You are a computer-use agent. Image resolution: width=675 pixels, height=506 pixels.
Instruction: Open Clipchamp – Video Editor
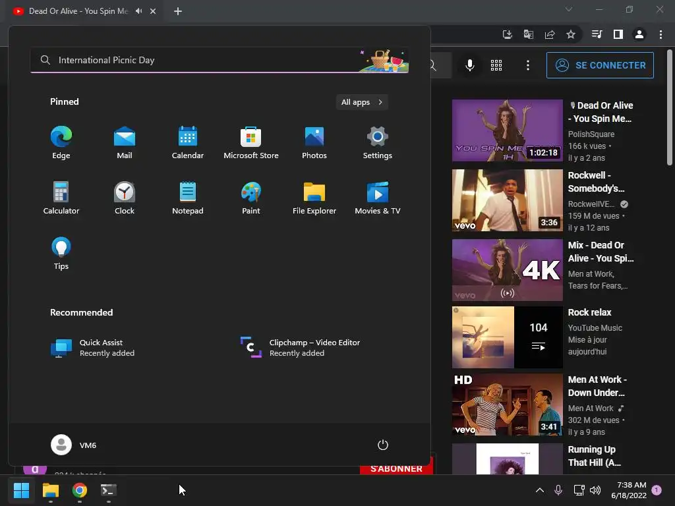pos(300,348)
